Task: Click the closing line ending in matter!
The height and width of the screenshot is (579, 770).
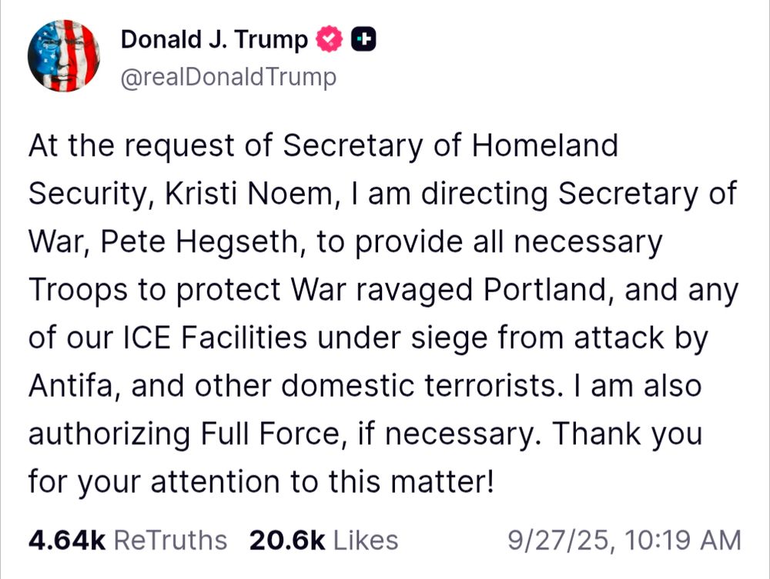Action: pos(260,483)
